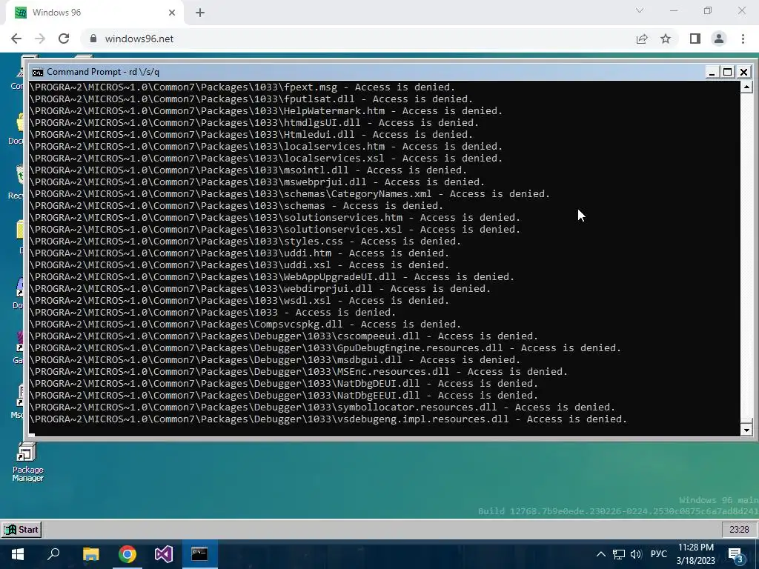Open the notification center
This screenshot has width=759, height=569.
point(736,555)
